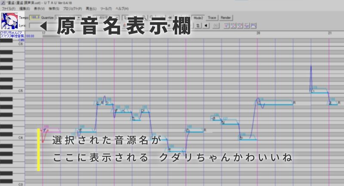Click the double-wave icon left of the triangle
This screenshot has width=344, height=186.
[x=198, y=26]
